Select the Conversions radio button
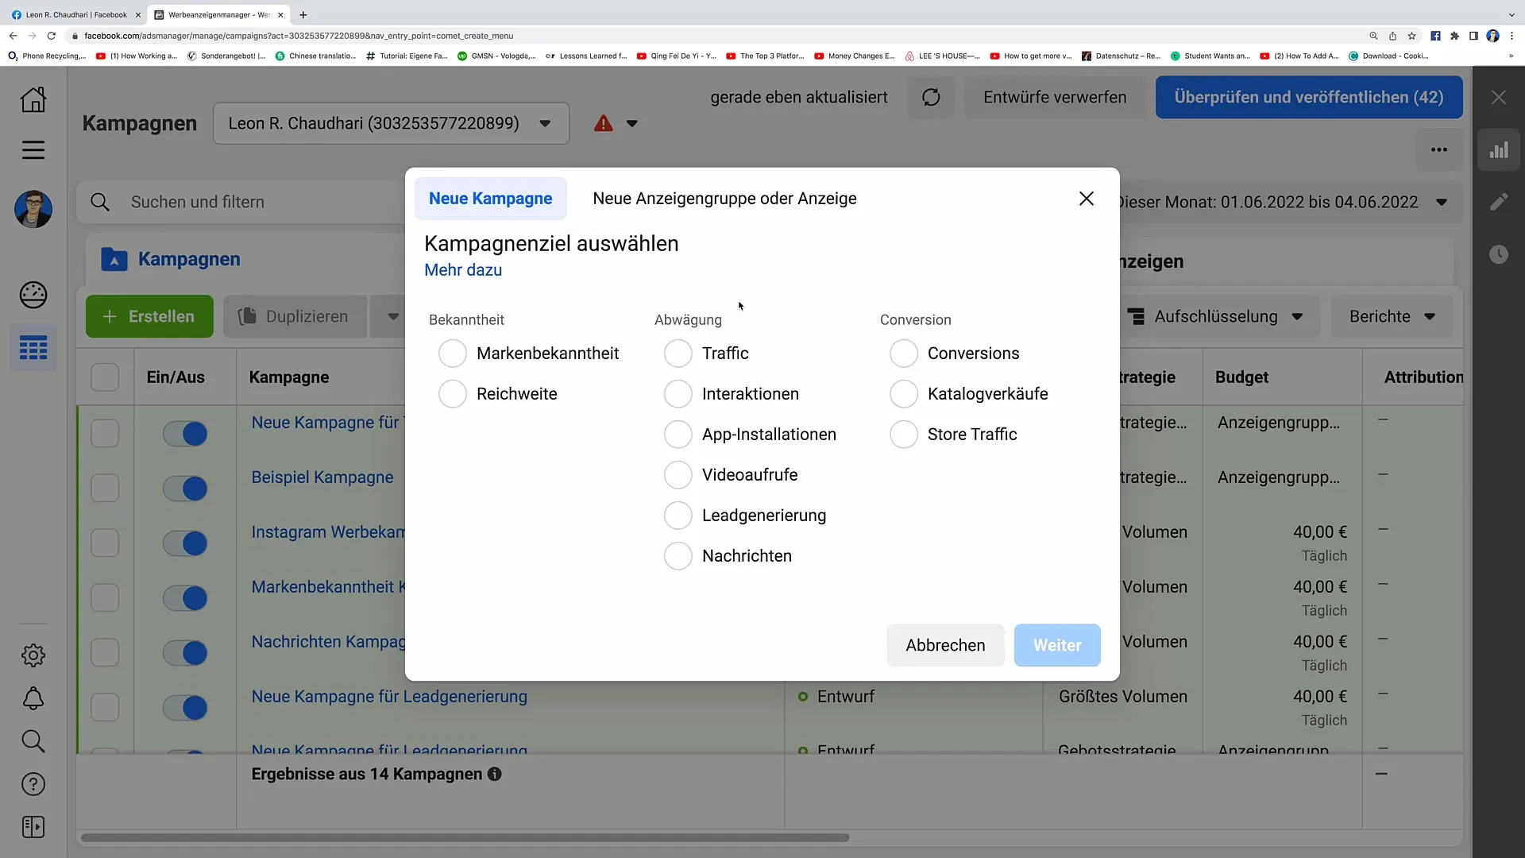 (903, 353)
